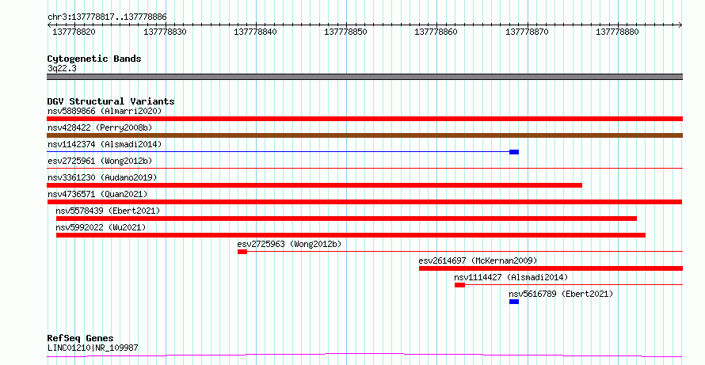Click the blue block of nsv1142374
Screen dimensions: 705x365
(514, 152)
